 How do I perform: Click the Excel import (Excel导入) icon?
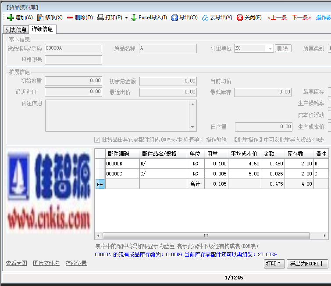tap(134, 18)
